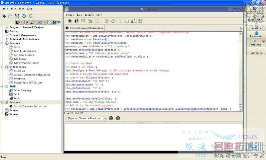The height and width of the screenshot is (160, 266).
Task: Open the Scripting window View menu
Action: 99,15
